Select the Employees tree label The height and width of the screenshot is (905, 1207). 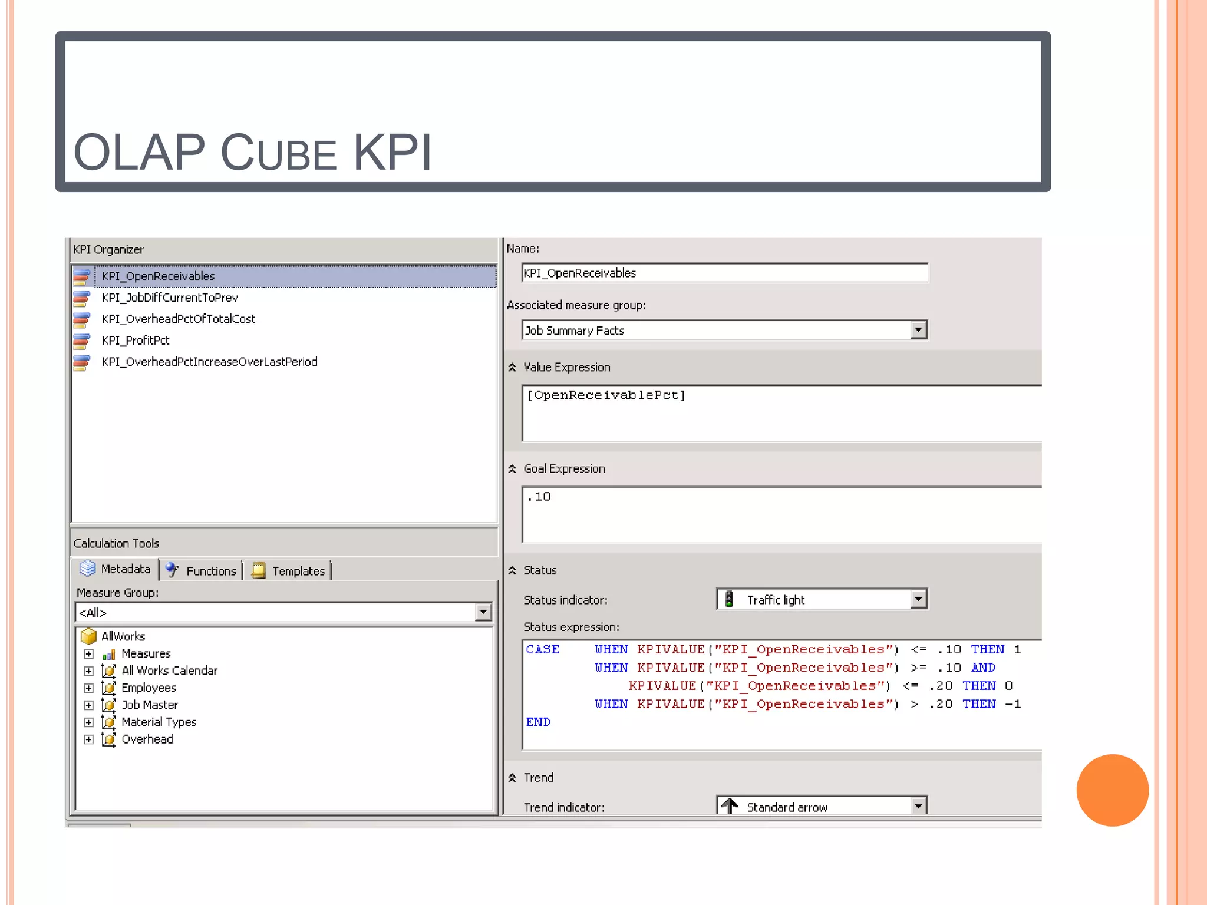pos(149,688)
